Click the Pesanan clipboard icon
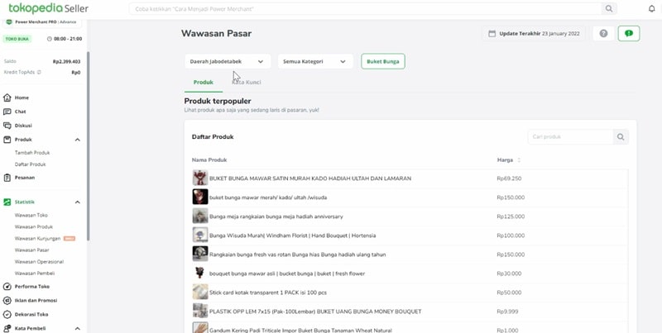Image resolution: width=662 pixels, height=333 pixels. click(x=7, y=178)
